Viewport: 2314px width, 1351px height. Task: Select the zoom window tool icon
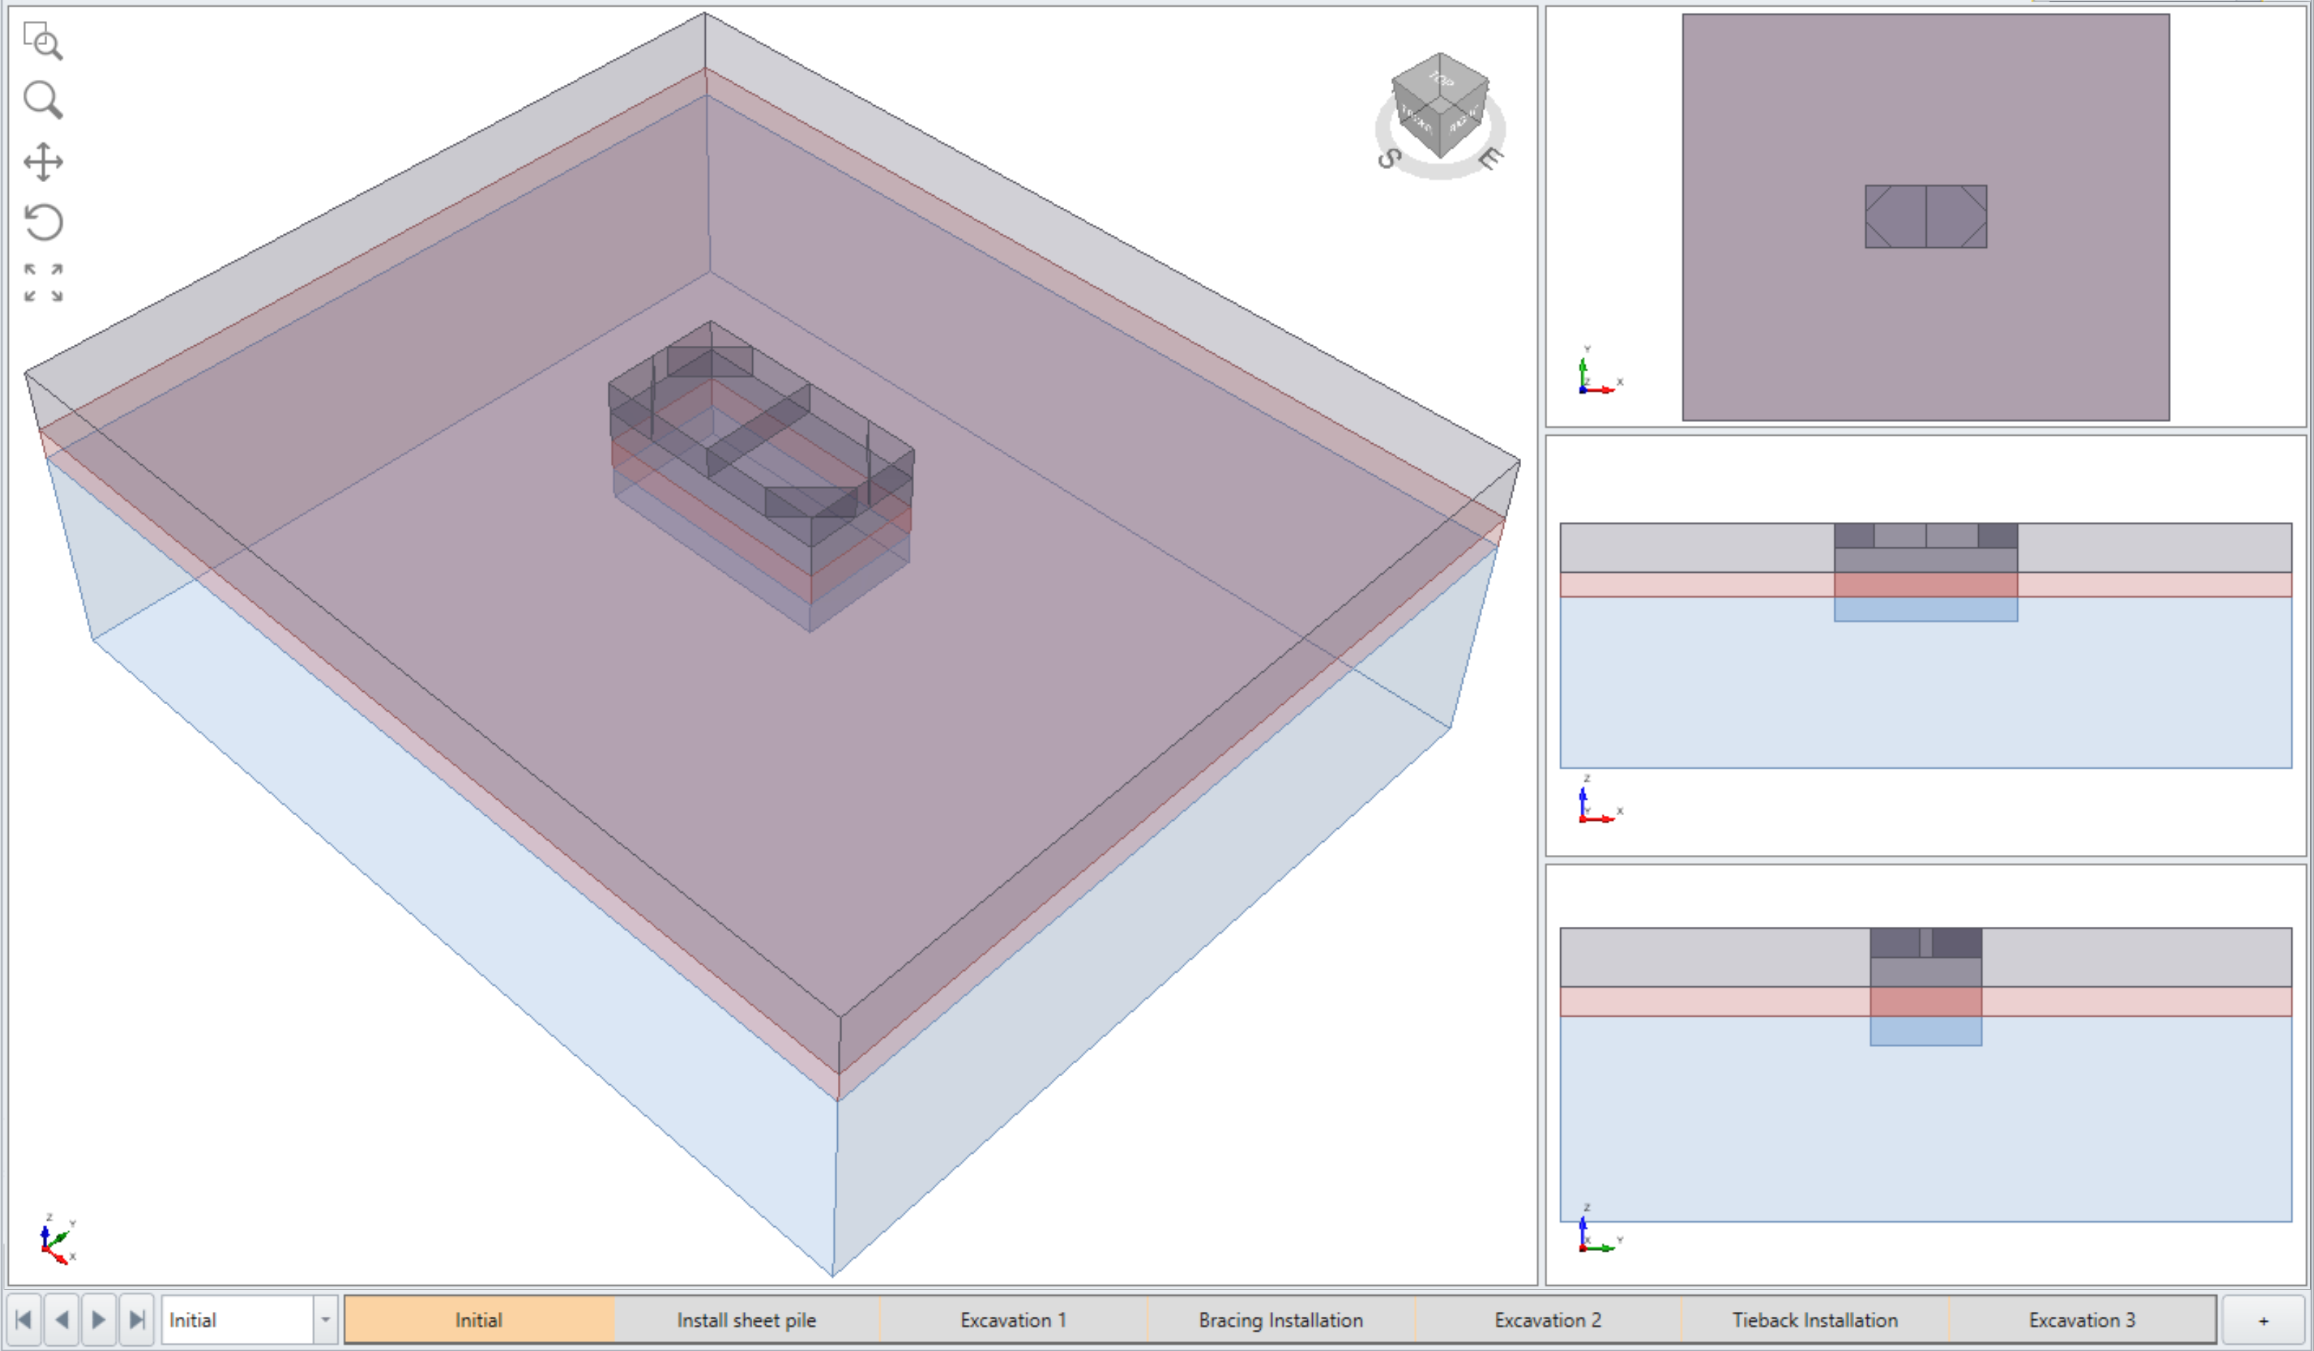click(x=43, y=41)
